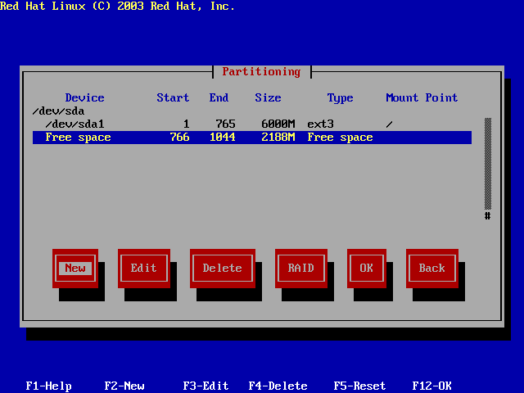Click the Edit button
Screen dimensions: 524x393
pos(144,269)
